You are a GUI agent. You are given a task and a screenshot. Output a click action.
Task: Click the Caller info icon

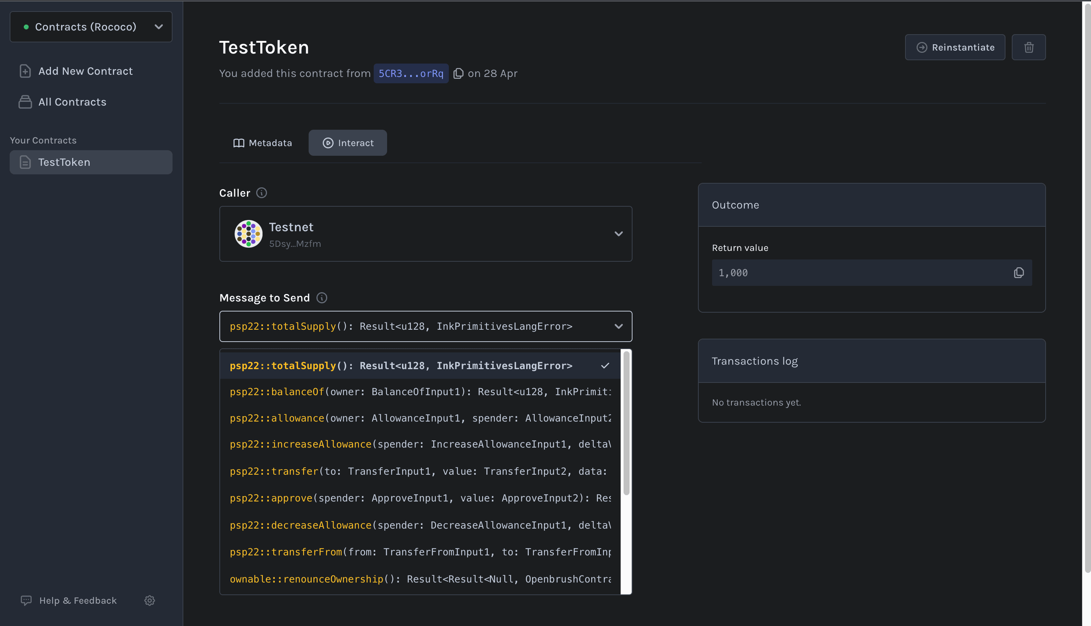(261, 193)
